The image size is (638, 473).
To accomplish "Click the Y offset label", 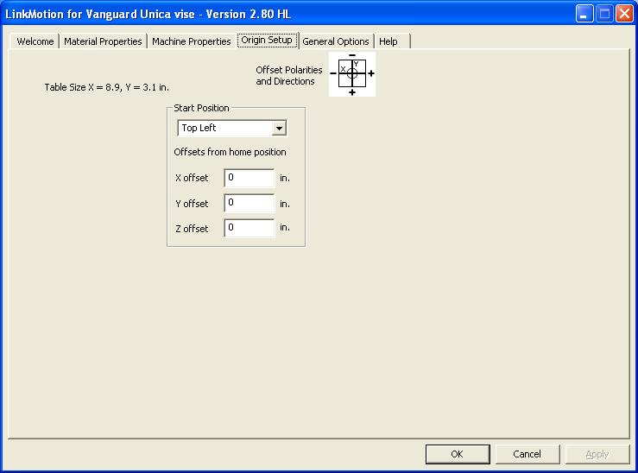I will [192, 204].
